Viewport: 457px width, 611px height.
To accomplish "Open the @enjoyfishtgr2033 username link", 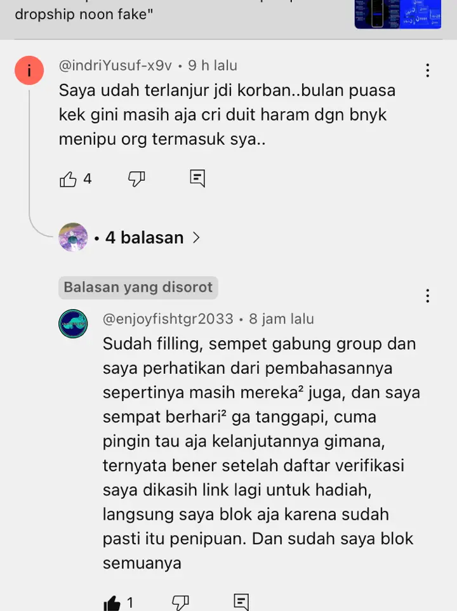I will click(168, 319).
